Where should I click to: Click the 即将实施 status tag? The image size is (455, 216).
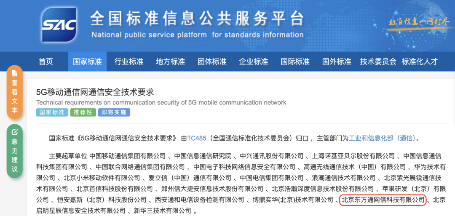tap(114, 112)
